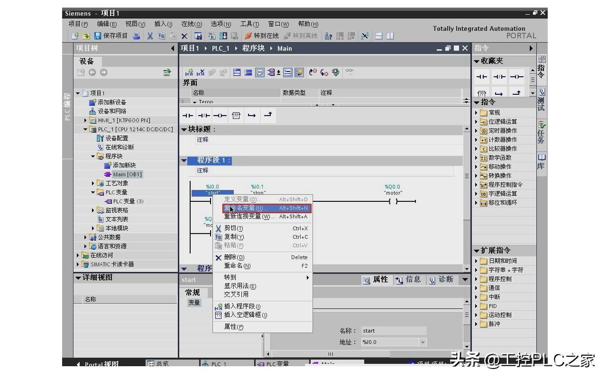The width and height of the screenshot is (607, 379).
Task: Click the delete X icon in the toolbar
Action: pos(184,36)
